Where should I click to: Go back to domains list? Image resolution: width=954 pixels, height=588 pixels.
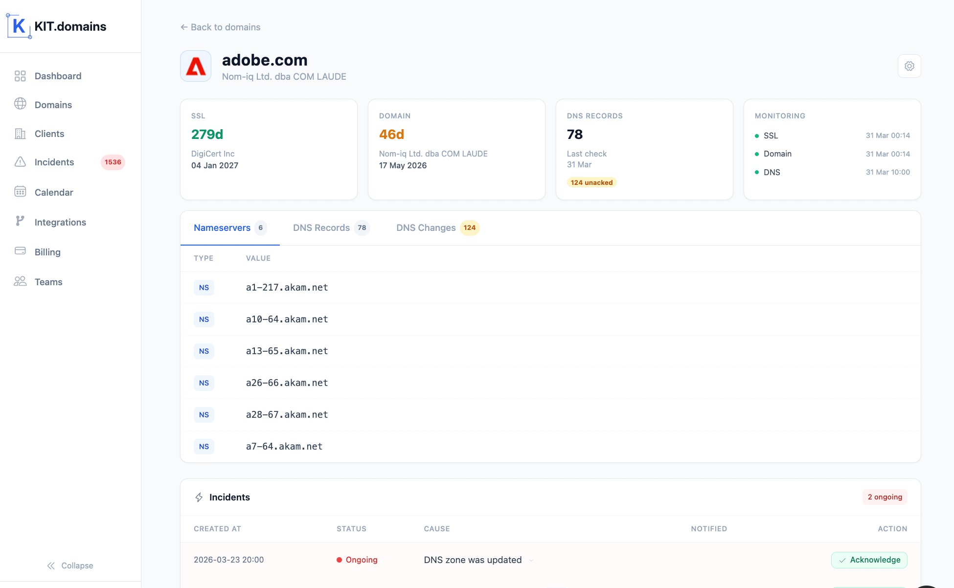[220, 27]
